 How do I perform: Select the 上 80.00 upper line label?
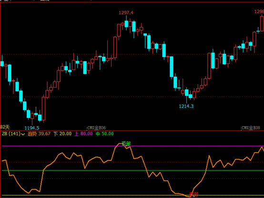[x=83, y=134]
